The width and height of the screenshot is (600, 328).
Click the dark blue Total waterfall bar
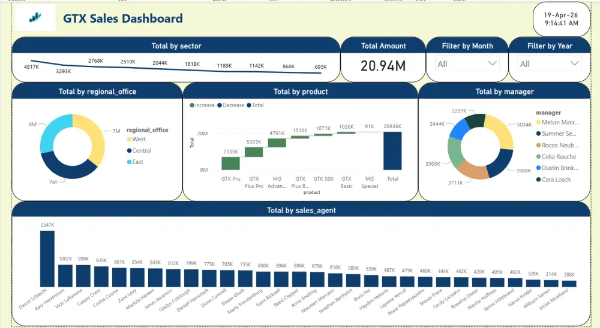pyautogui.click(x=392, y=151)
